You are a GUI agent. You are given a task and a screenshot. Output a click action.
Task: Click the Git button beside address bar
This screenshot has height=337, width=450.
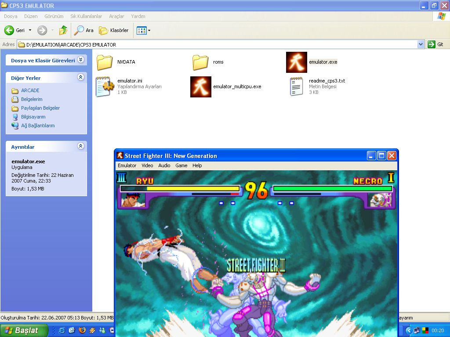[436, 44]
